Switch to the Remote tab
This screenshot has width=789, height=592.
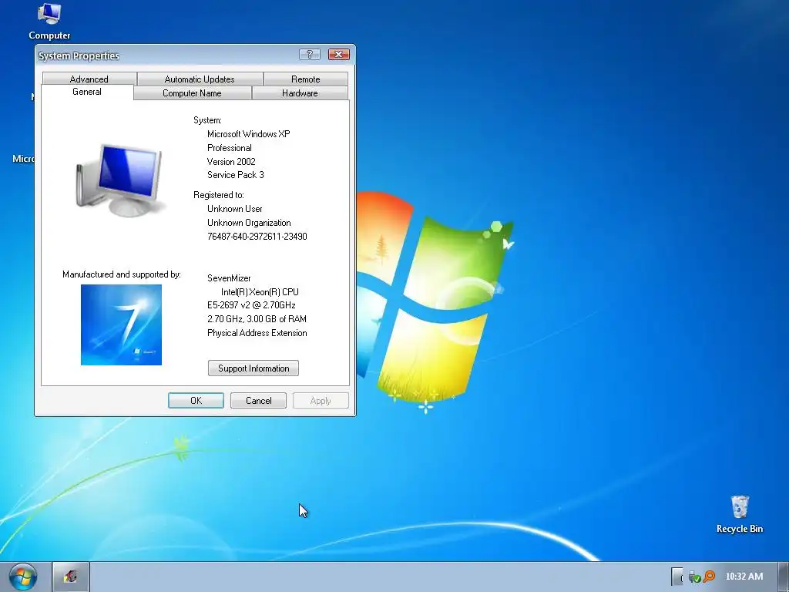pyautogui.click(x=305, y=79)
